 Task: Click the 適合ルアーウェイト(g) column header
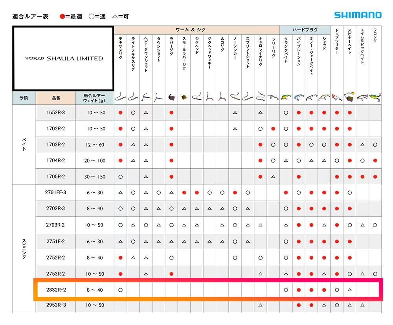[x=95, y=98]
